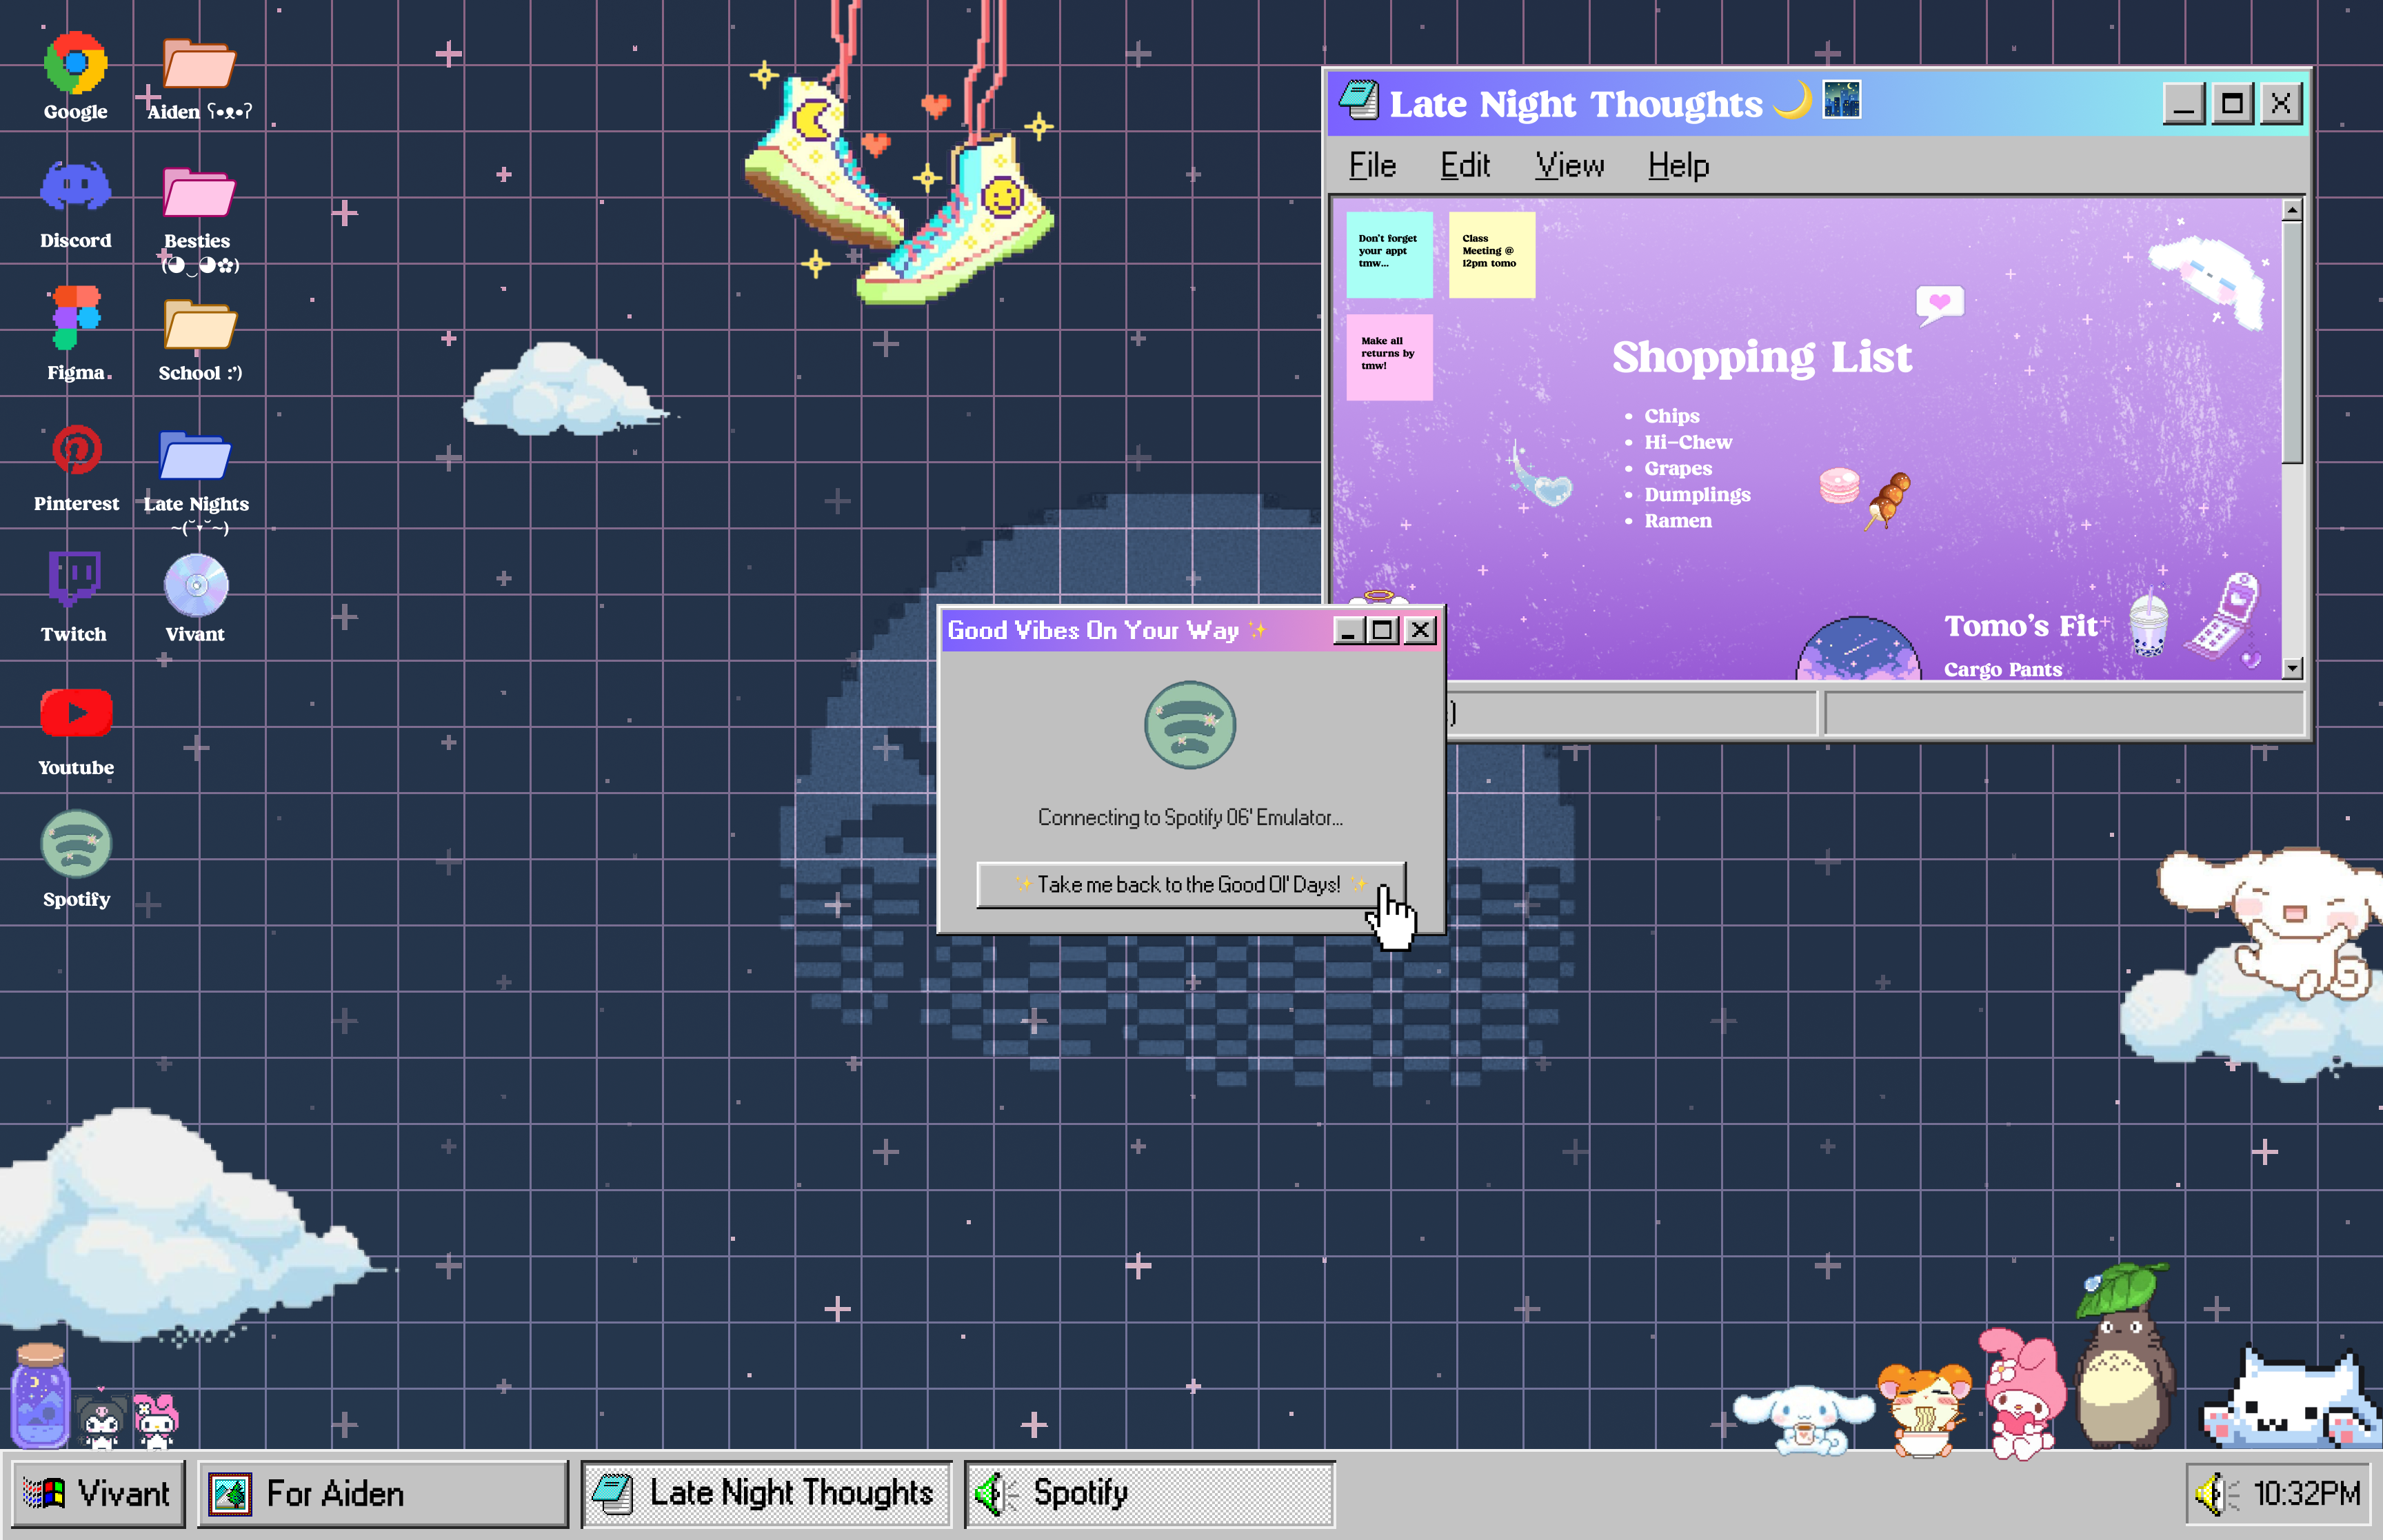Open the Late Nights blue folder
Screen dimensions: 2383x1540
[195, 456]
